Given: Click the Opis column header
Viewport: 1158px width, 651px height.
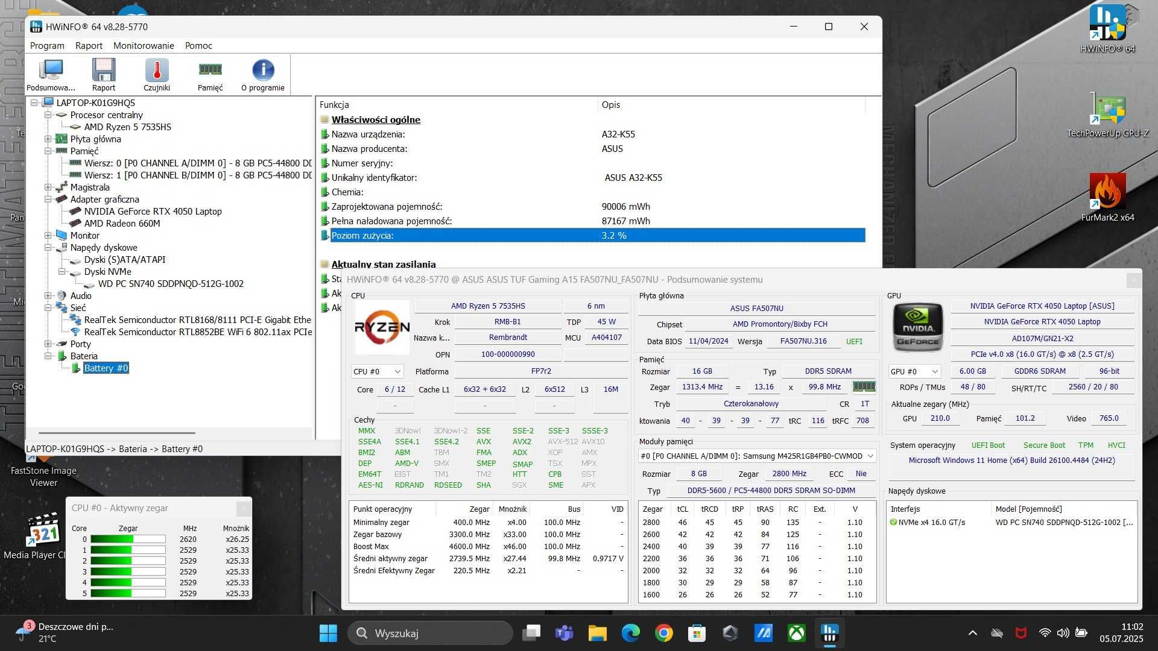Looking at the screenshot, I should point(732,104).
